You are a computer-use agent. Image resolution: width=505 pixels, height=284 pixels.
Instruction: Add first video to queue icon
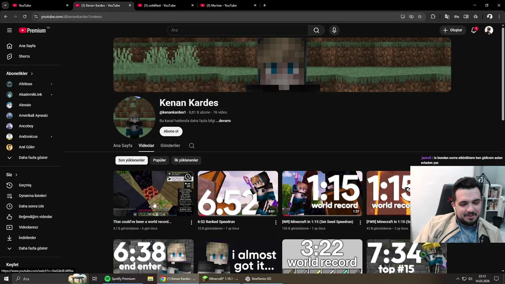tap(188, 185)
